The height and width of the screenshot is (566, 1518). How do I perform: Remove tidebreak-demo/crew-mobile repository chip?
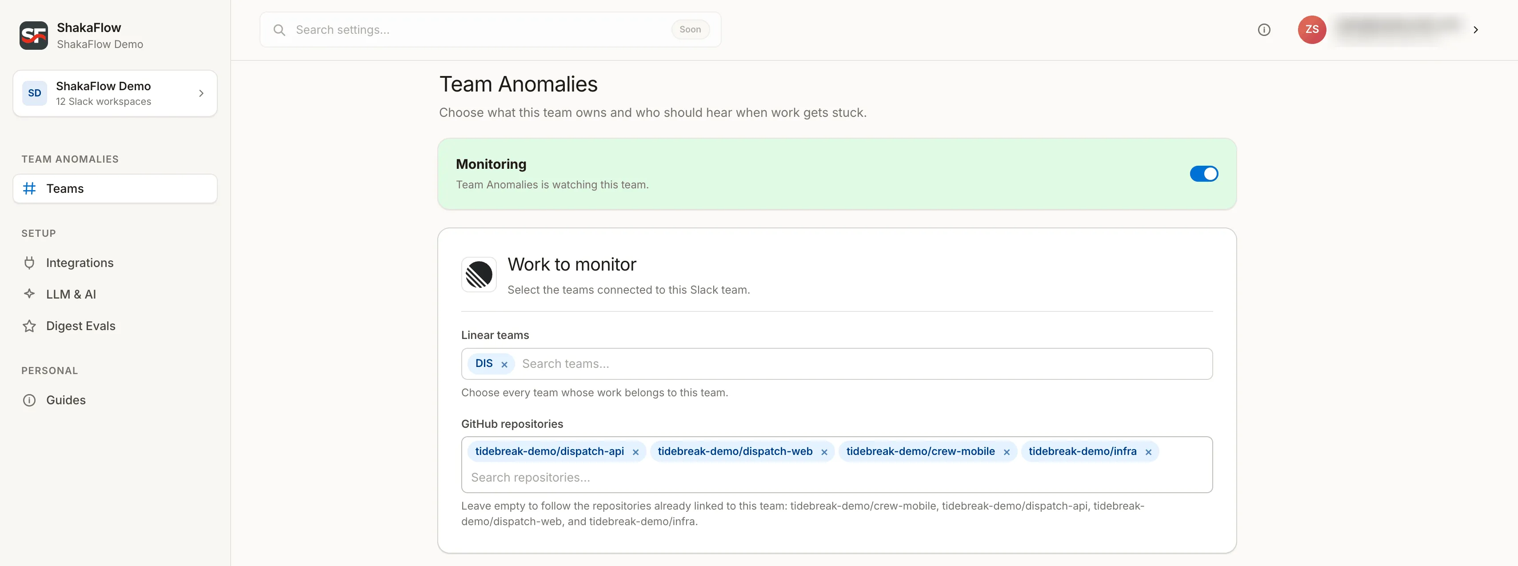[x=1007, y=452]
